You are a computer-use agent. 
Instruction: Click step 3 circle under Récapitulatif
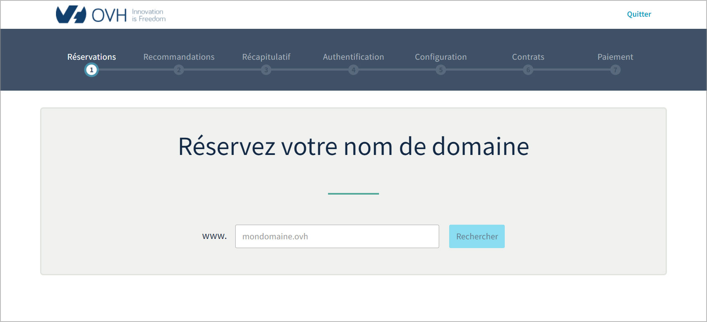(266, 70)
